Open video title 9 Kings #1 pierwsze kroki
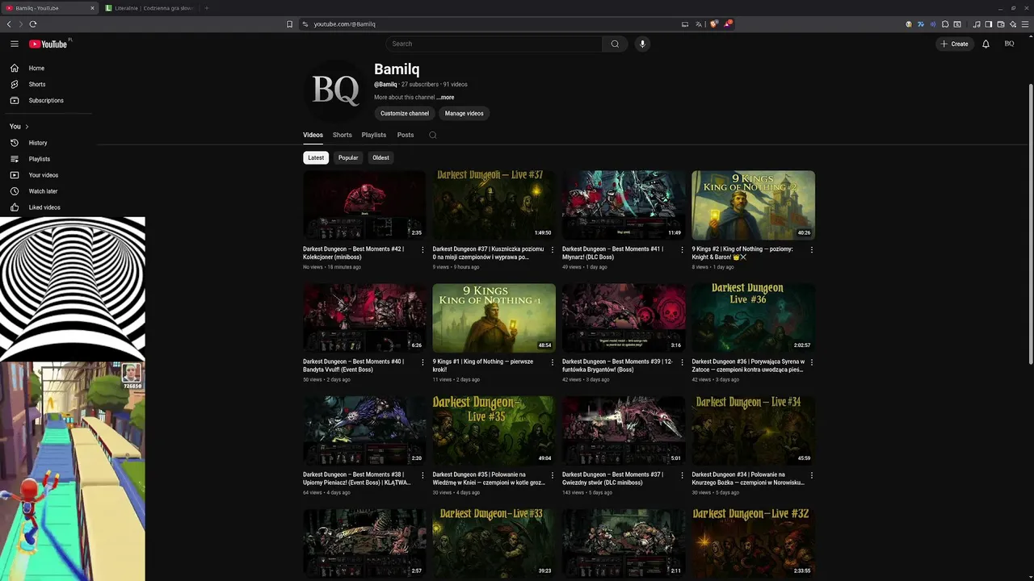1034x581 pixels. (483, 366)
